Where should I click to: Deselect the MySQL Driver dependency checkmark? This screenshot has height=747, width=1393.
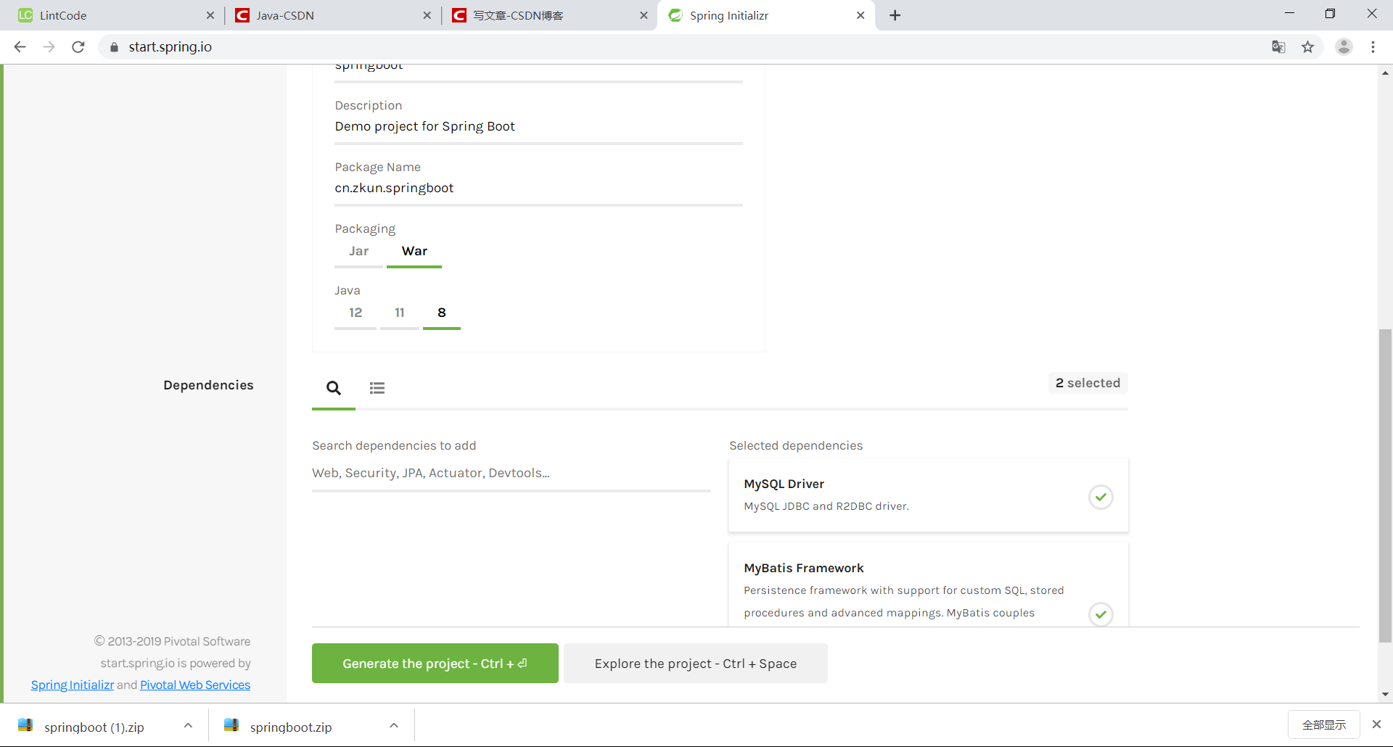tap(1101, 497)
